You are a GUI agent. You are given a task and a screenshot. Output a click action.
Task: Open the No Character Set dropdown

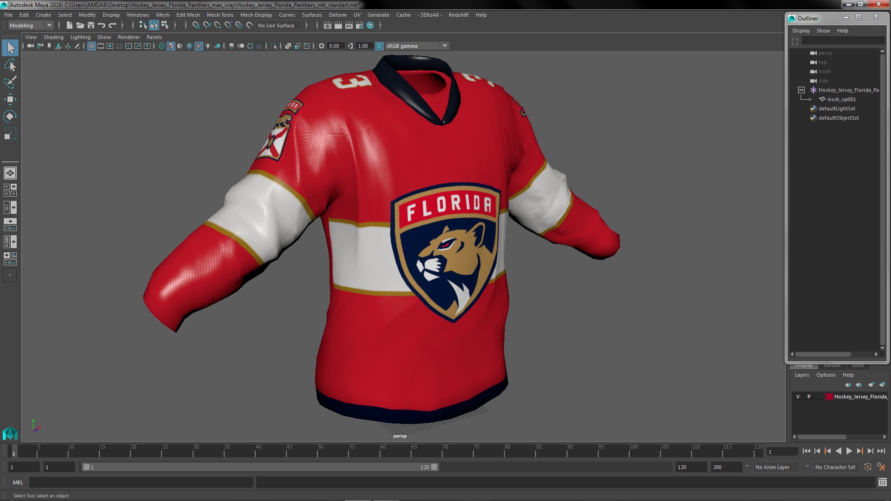[x=835, y=467]
